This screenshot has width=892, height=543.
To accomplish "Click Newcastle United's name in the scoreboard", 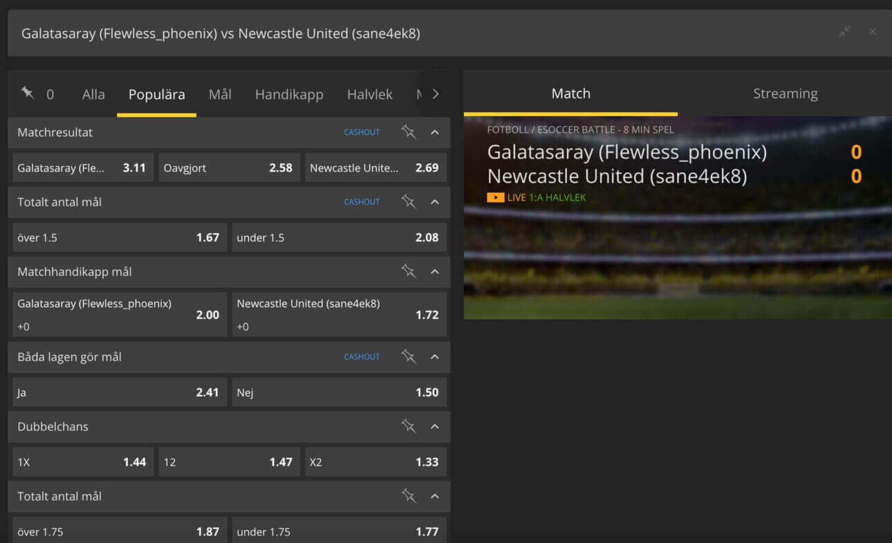I will tap(617, 176).
